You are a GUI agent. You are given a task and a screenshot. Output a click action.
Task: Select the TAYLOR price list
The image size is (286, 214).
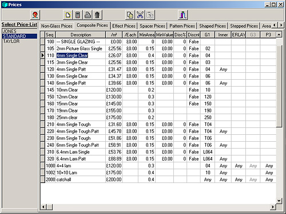[19, 41]
